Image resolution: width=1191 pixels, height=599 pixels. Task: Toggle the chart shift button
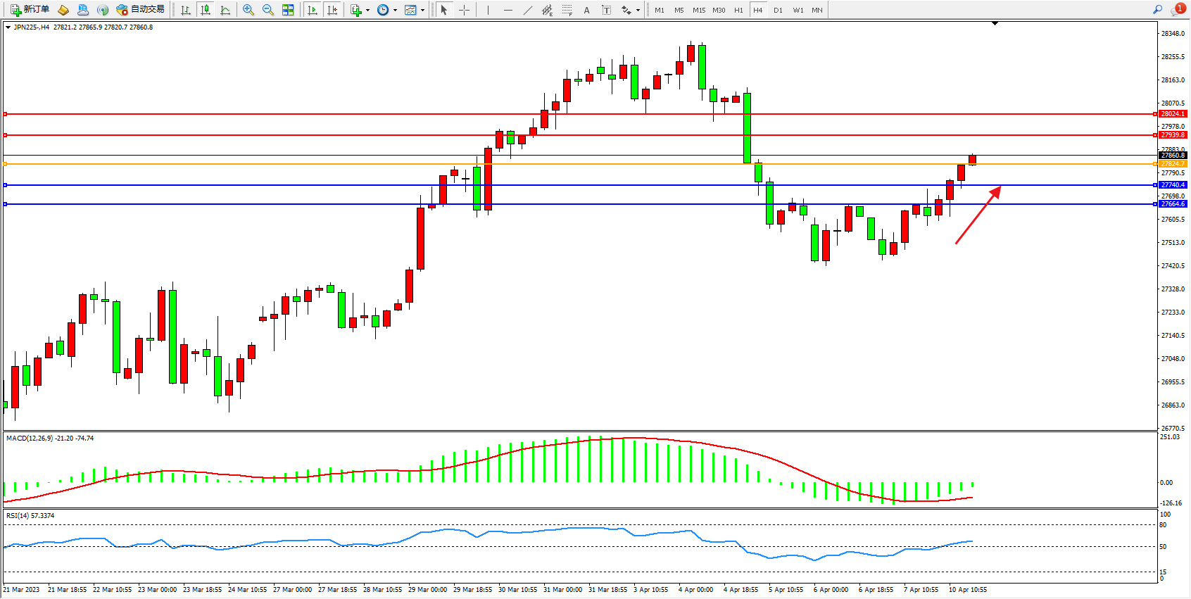pos(332,10)
